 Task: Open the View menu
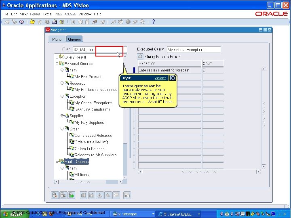pyautogui.click(x=23, y=14)
